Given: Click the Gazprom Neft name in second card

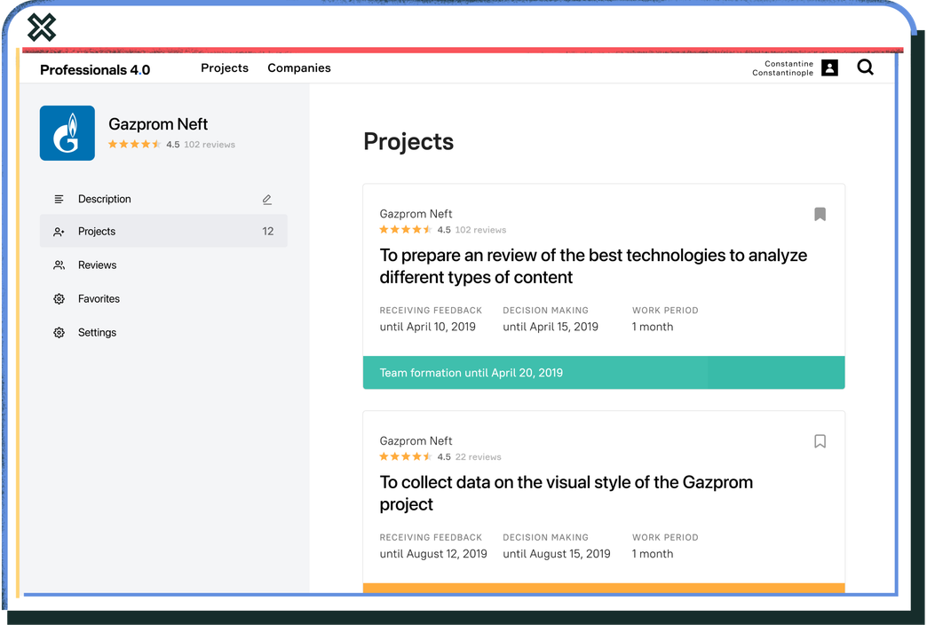Looking at the screenshot, I should click(x=416, y=440).
